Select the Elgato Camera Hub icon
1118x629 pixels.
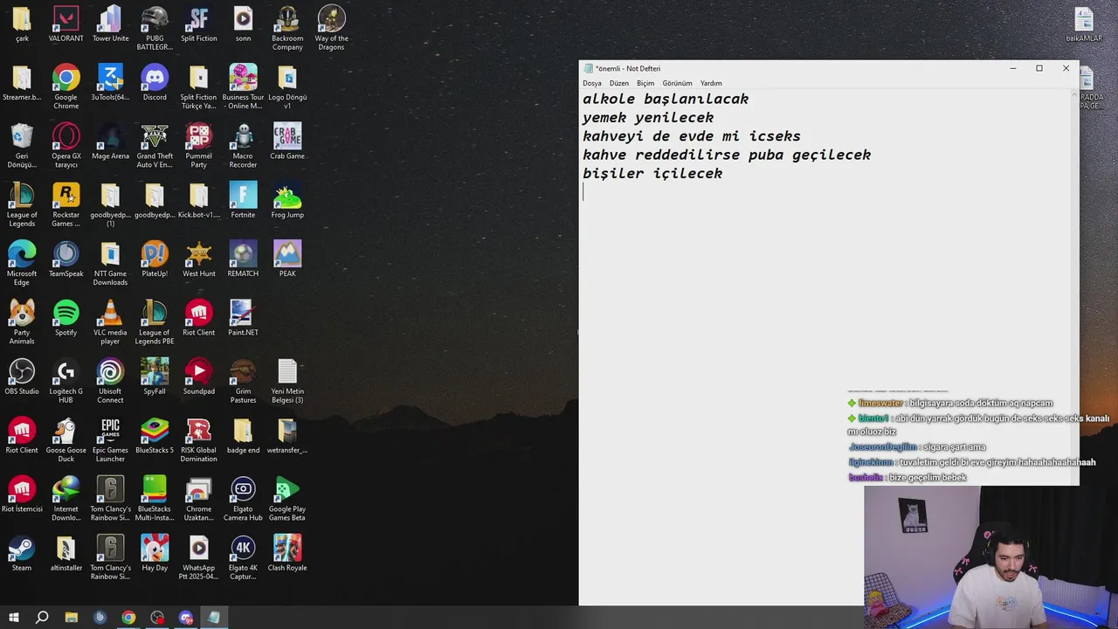(x=243, y=498)
